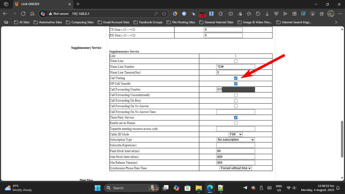The image size is (345, 194).
Task: Open Browser essentials heart icon
Action: tap(276, 14)
